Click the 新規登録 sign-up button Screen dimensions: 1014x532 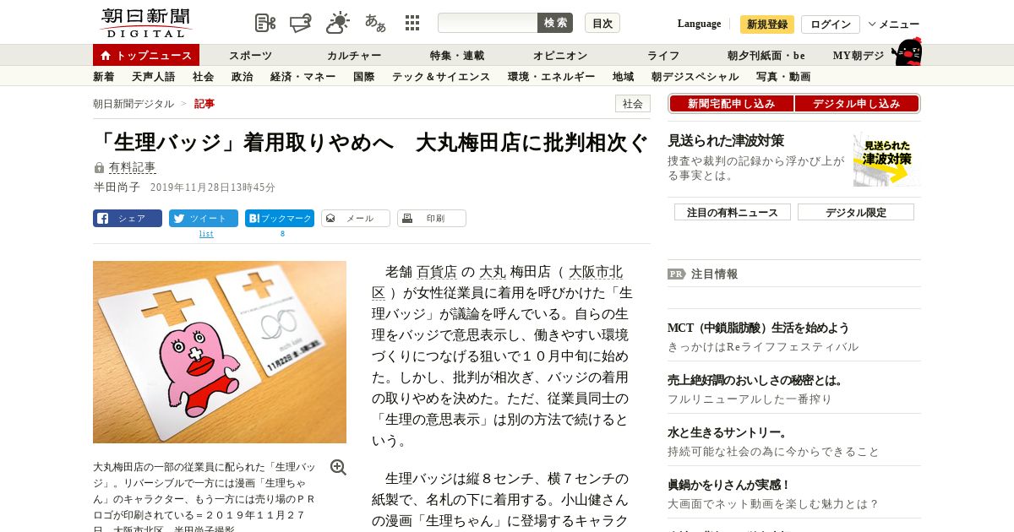click(x=767, y=24)
